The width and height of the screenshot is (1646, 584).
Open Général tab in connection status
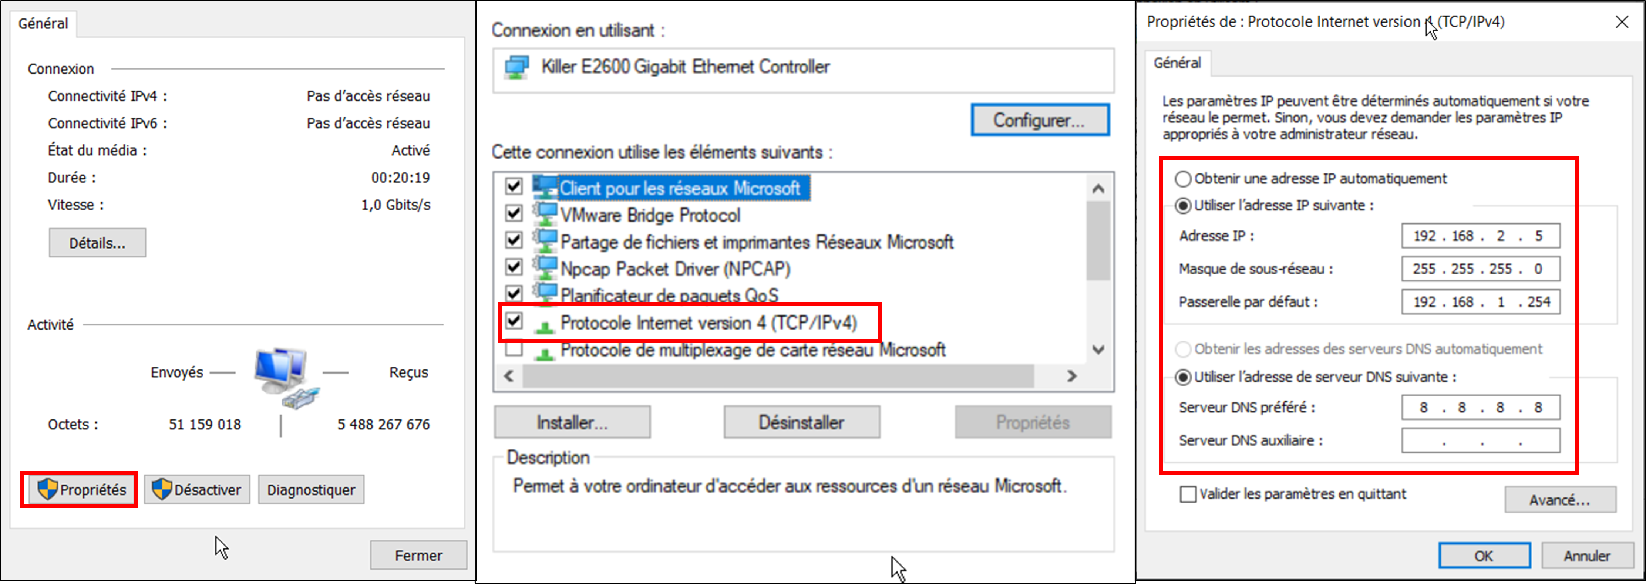point(43,24)
